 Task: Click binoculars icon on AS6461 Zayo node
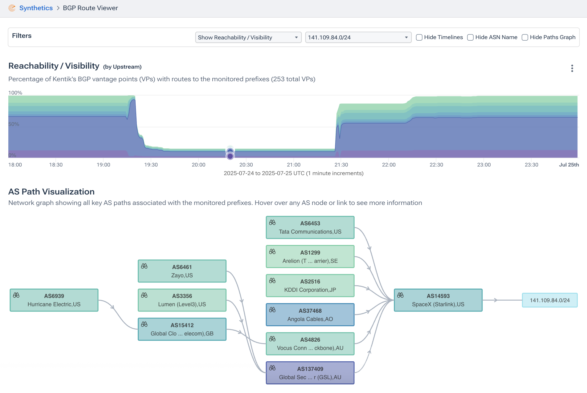pyautogui.click(x=144, y=266)
